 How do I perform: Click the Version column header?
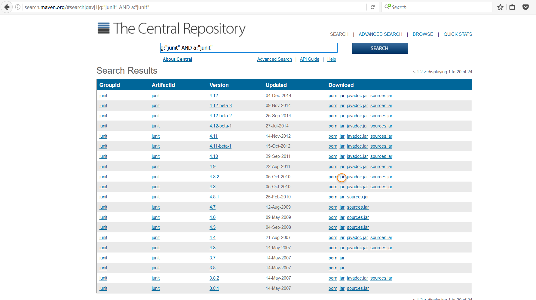pyautogui.click(x=219, y=85)
